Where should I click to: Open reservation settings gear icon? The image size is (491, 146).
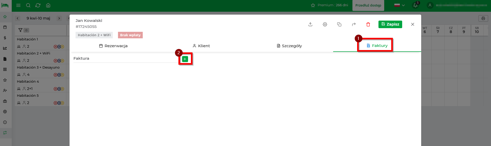coord(325,24)
